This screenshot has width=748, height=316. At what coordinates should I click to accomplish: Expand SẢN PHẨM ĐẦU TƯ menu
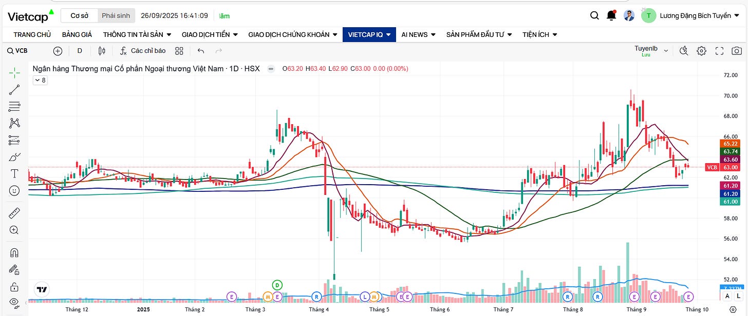479,34
